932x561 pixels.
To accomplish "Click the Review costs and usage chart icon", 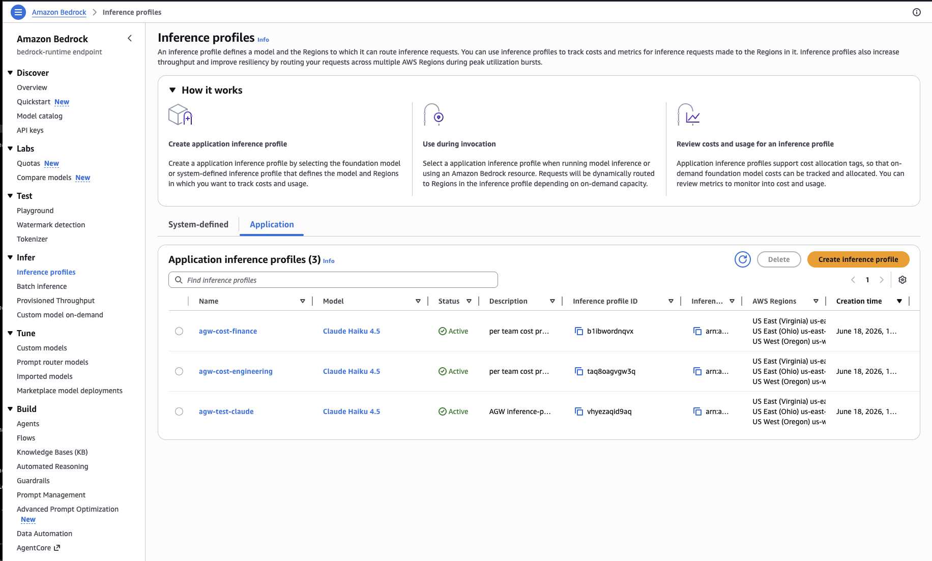I will click(x=689, y=114).
